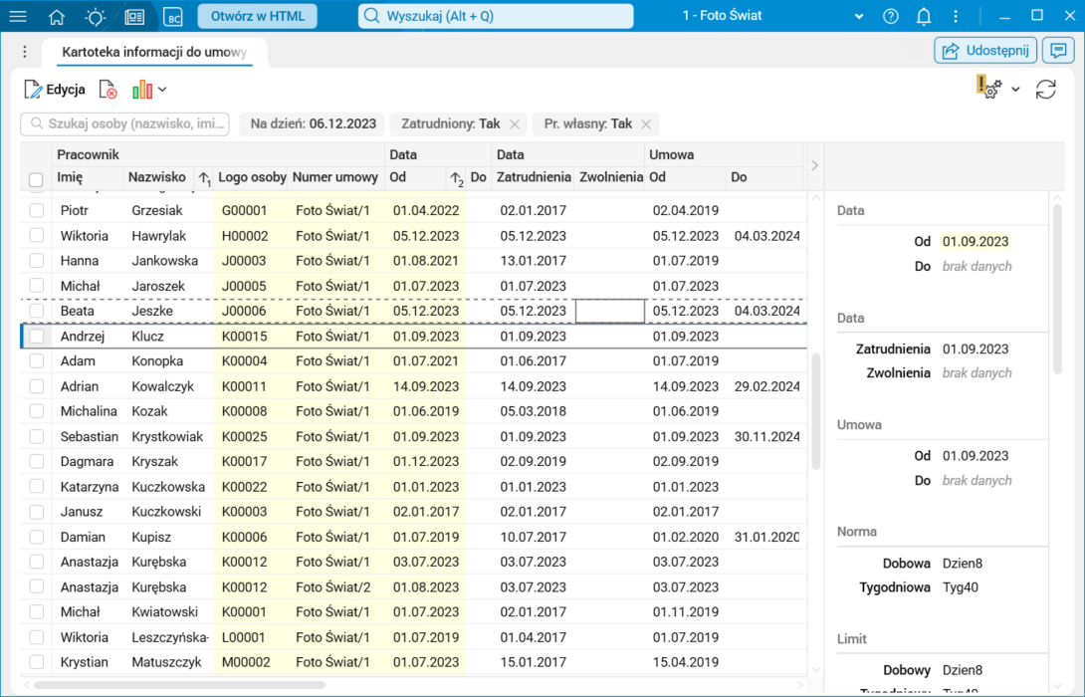Click the details panel vertical scrollbar
The height and width of the screenshot is (697, 1085).
[1057, 290]
